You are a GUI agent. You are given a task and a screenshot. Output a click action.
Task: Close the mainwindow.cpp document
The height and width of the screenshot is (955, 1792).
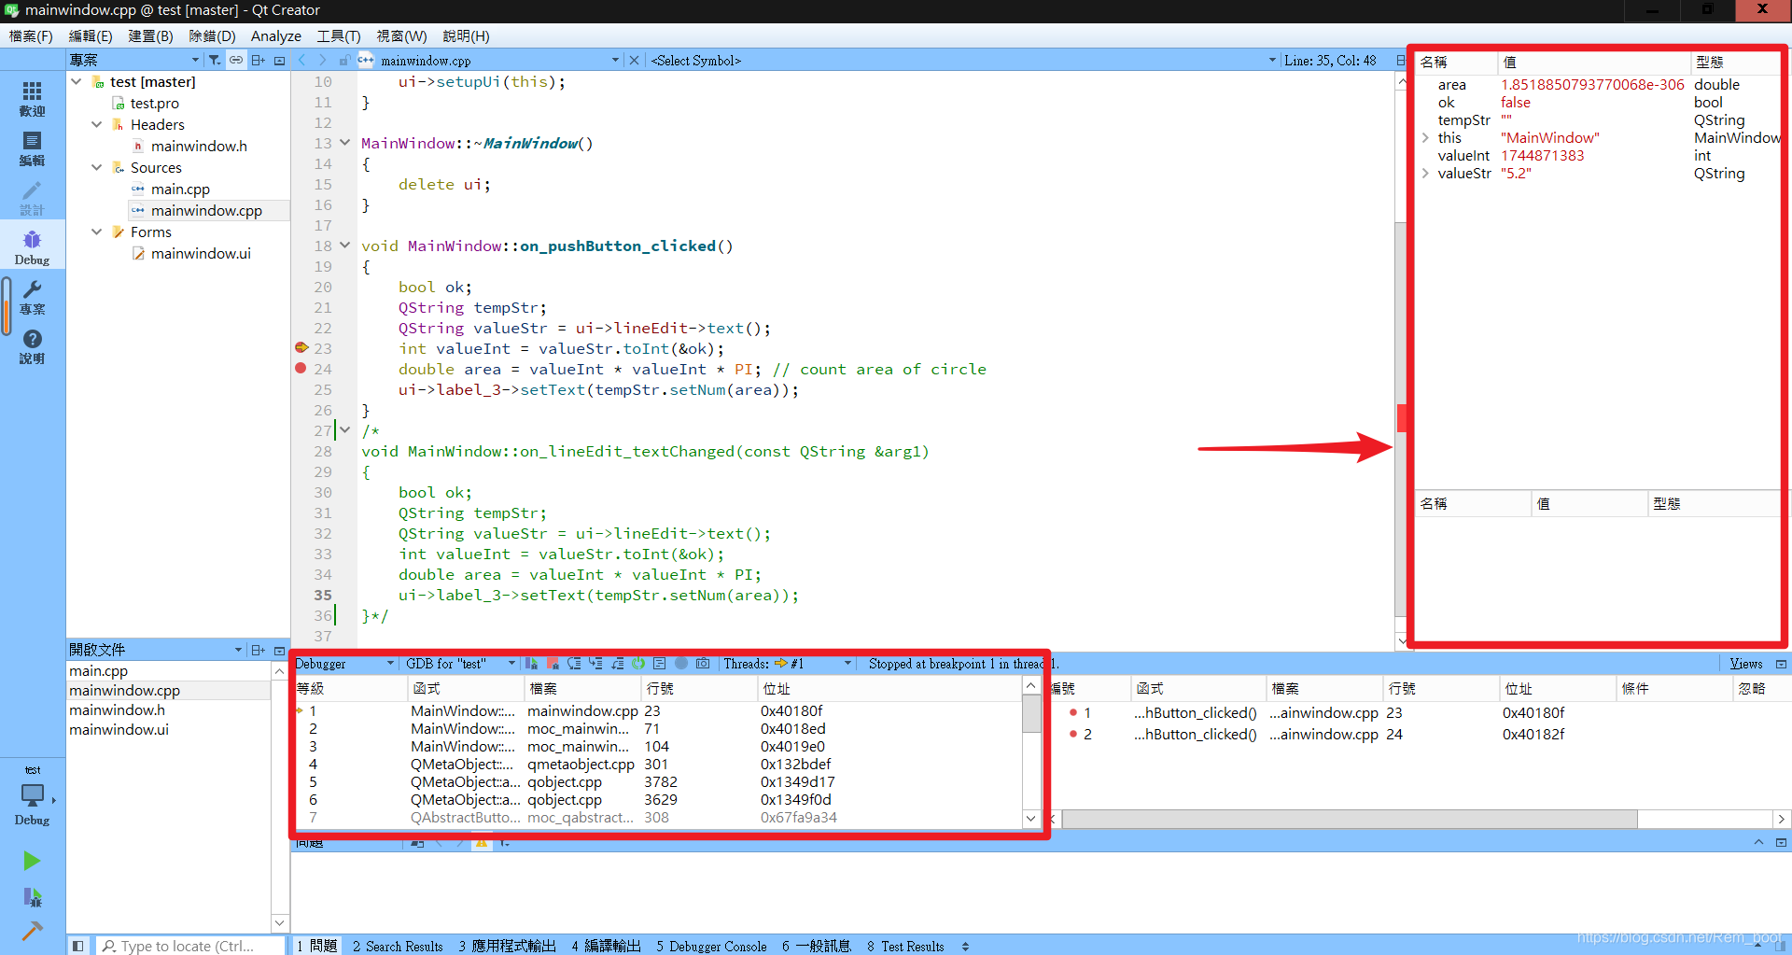click(x=635, y=60)
